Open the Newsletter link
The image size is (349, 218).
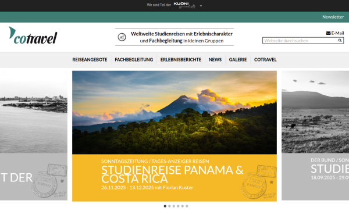(333, 17)
